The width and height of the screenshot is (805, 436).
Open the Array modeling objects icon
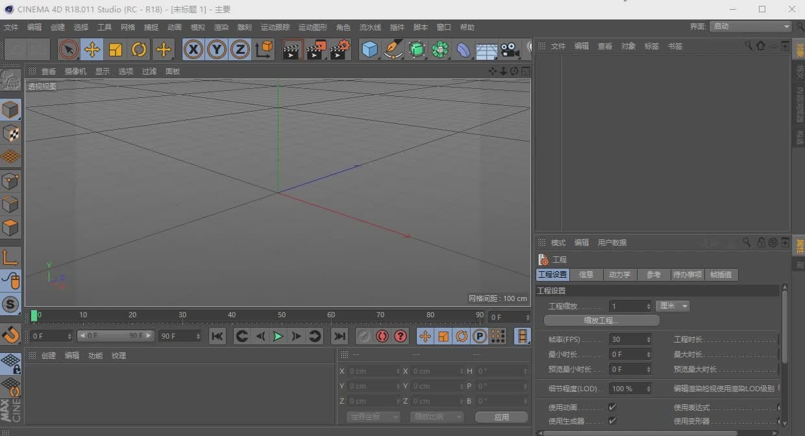pos(440,49)
